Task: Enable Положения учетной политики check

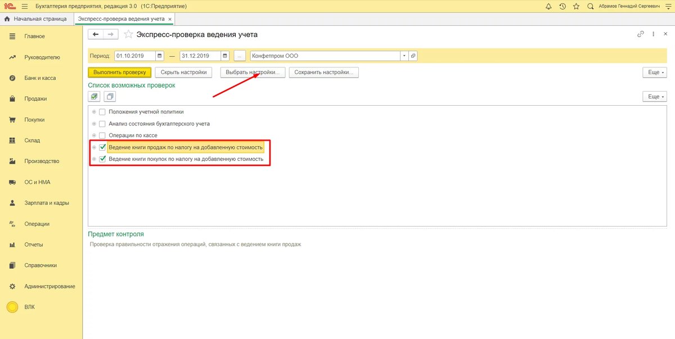Action: coord(102,112)
